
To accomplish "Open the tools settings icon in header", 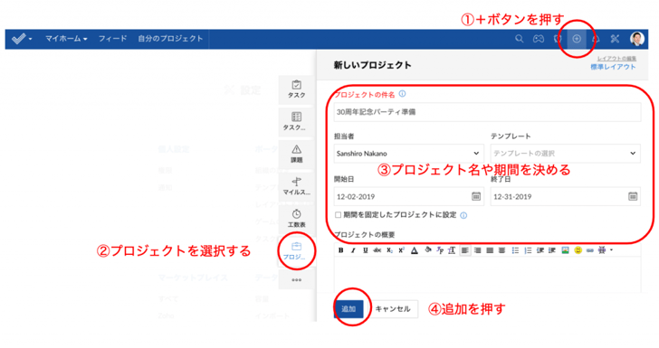I will 615,39.
